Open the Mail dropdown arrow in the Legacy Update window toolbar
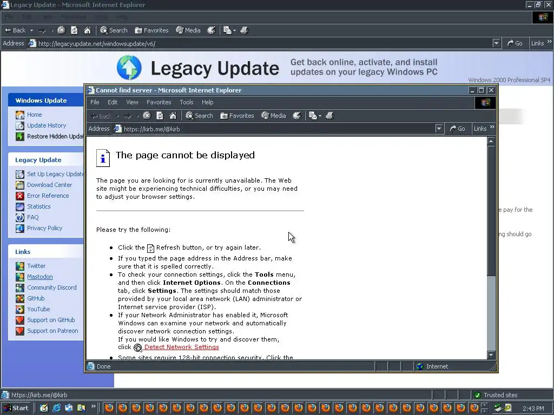554x415 pixels. pyautogui.click(x=234, y=31)
